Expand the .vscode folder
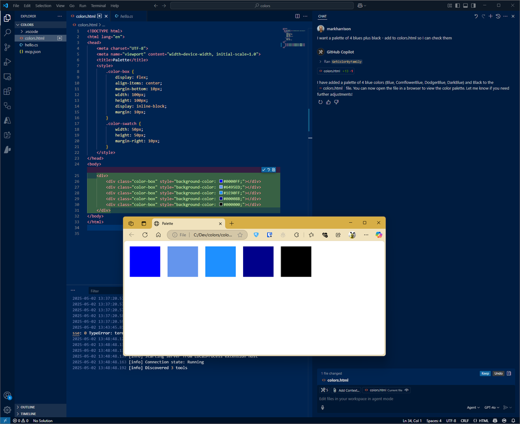 click(31, 31)
